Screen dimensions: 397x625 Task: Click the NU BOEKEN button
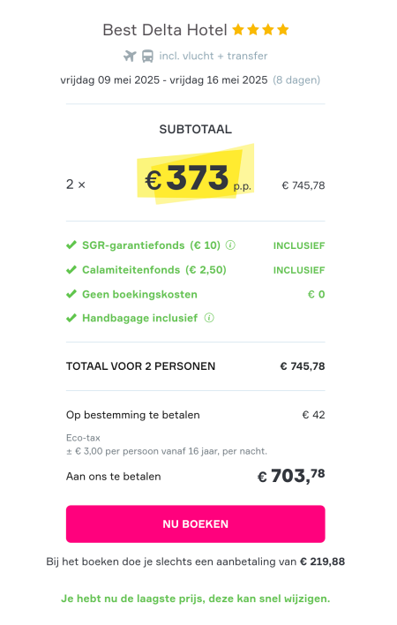[x=196, y=523]
